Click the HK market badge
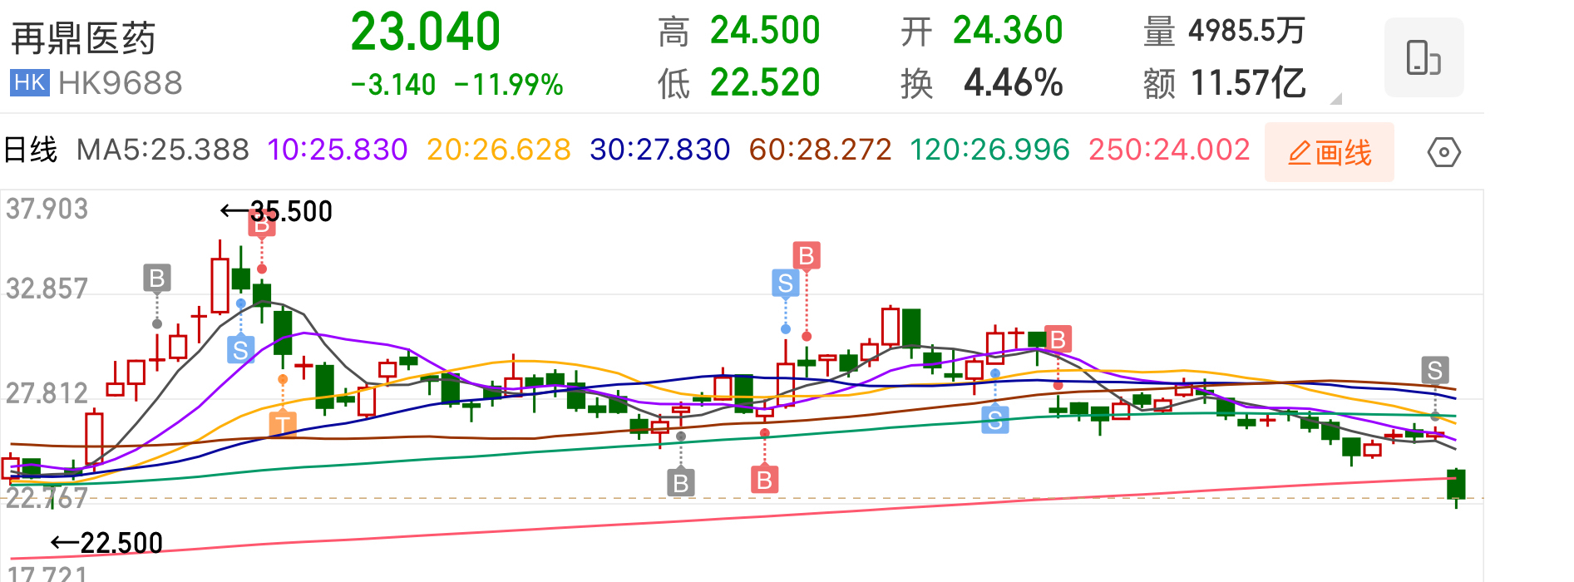 pyautogui.click(x=30, y=82)
